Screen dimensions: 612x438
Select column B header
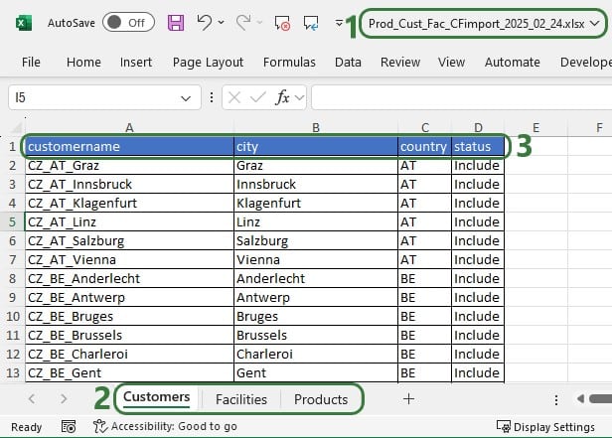pyautogui.click(x=316, y=127)
